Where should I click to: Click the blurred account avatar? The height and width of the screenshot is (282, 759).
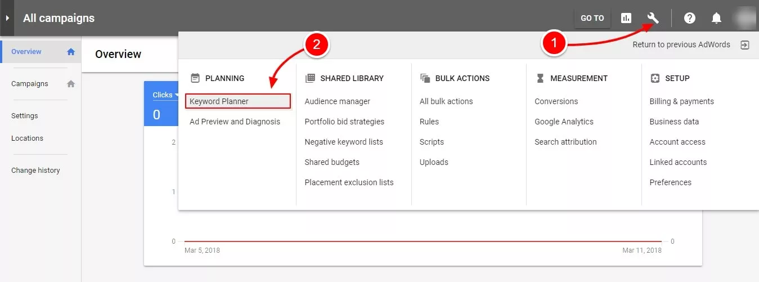[x=744, y=17]
